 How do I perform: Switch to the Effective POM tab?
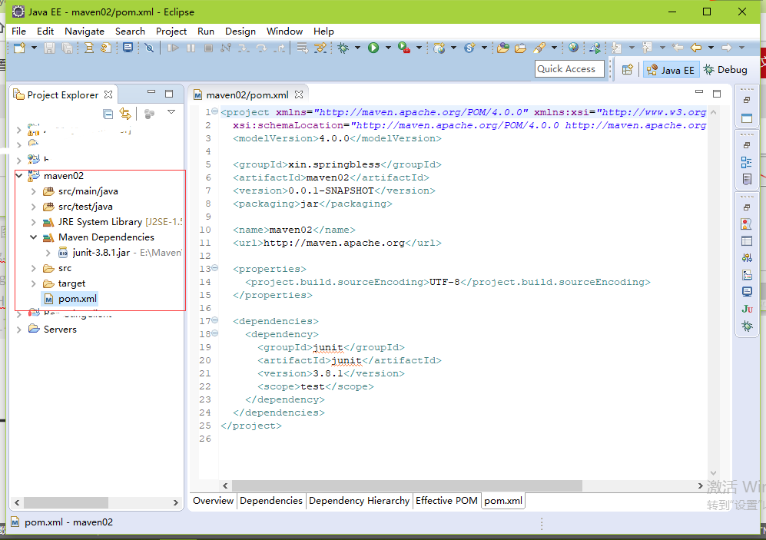[x=446, y=501]
